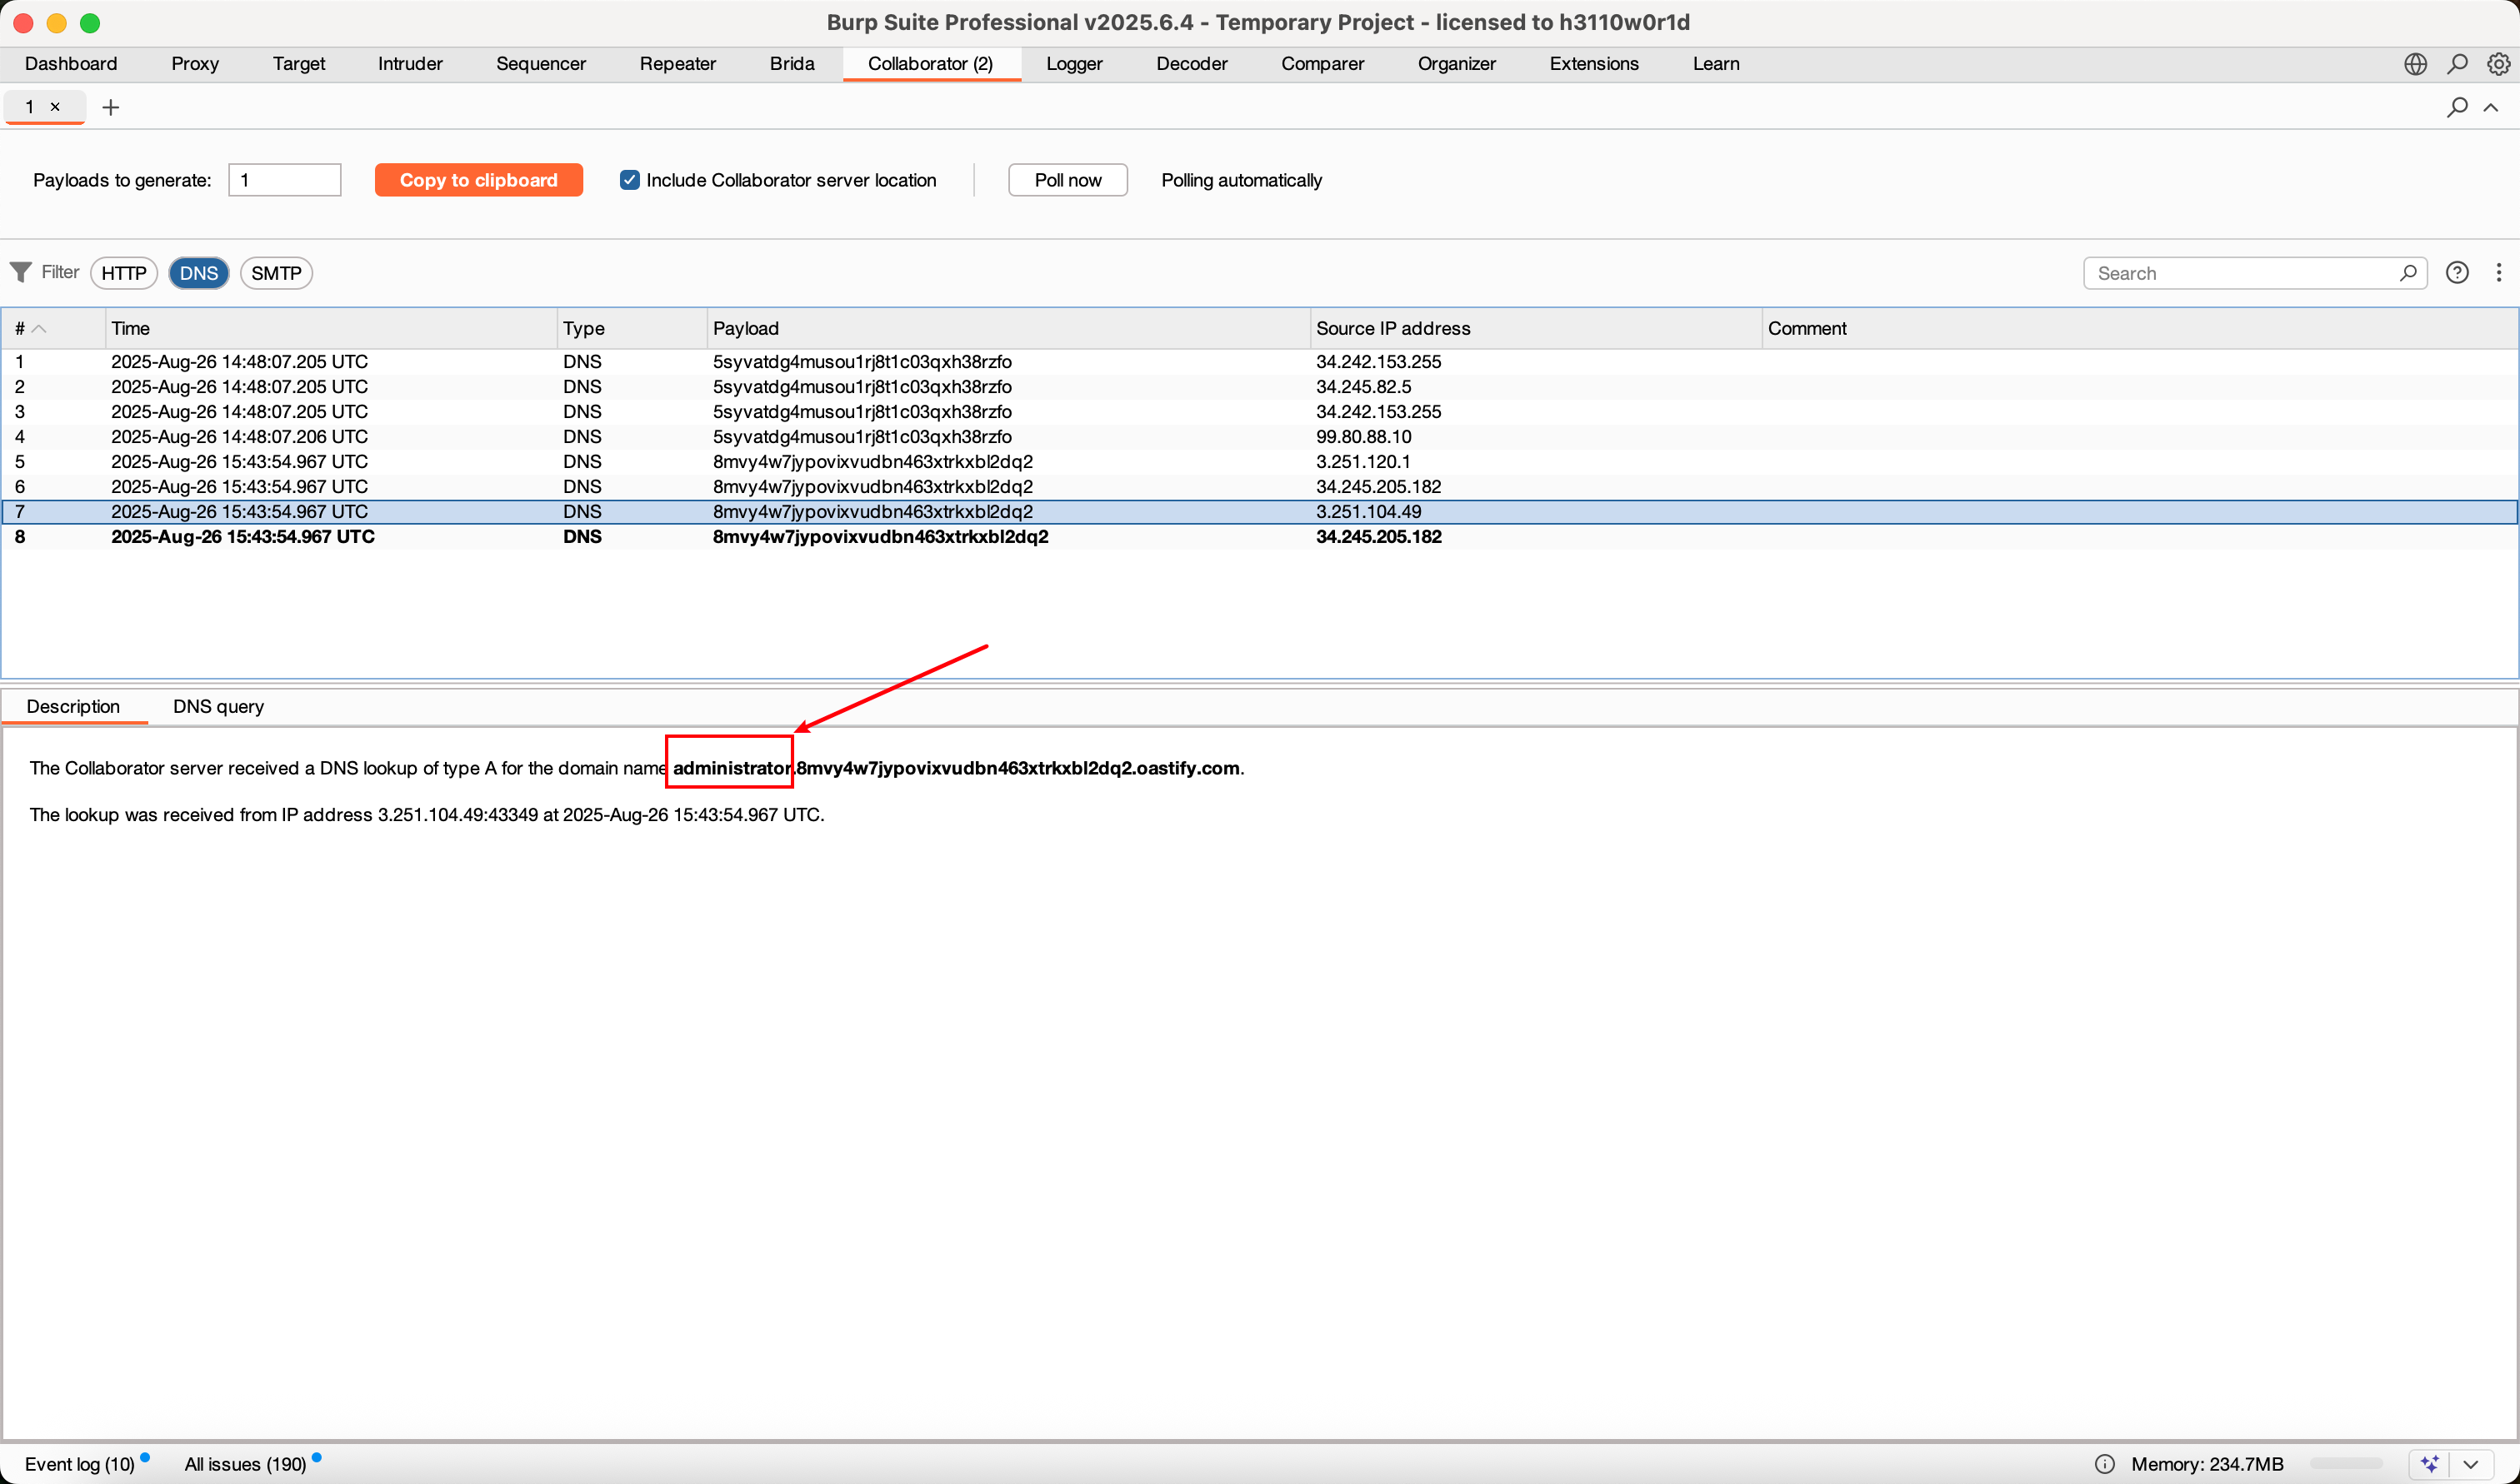
Task: Click the search icon in the Collaborator tab row
Action: point(2457,107)
